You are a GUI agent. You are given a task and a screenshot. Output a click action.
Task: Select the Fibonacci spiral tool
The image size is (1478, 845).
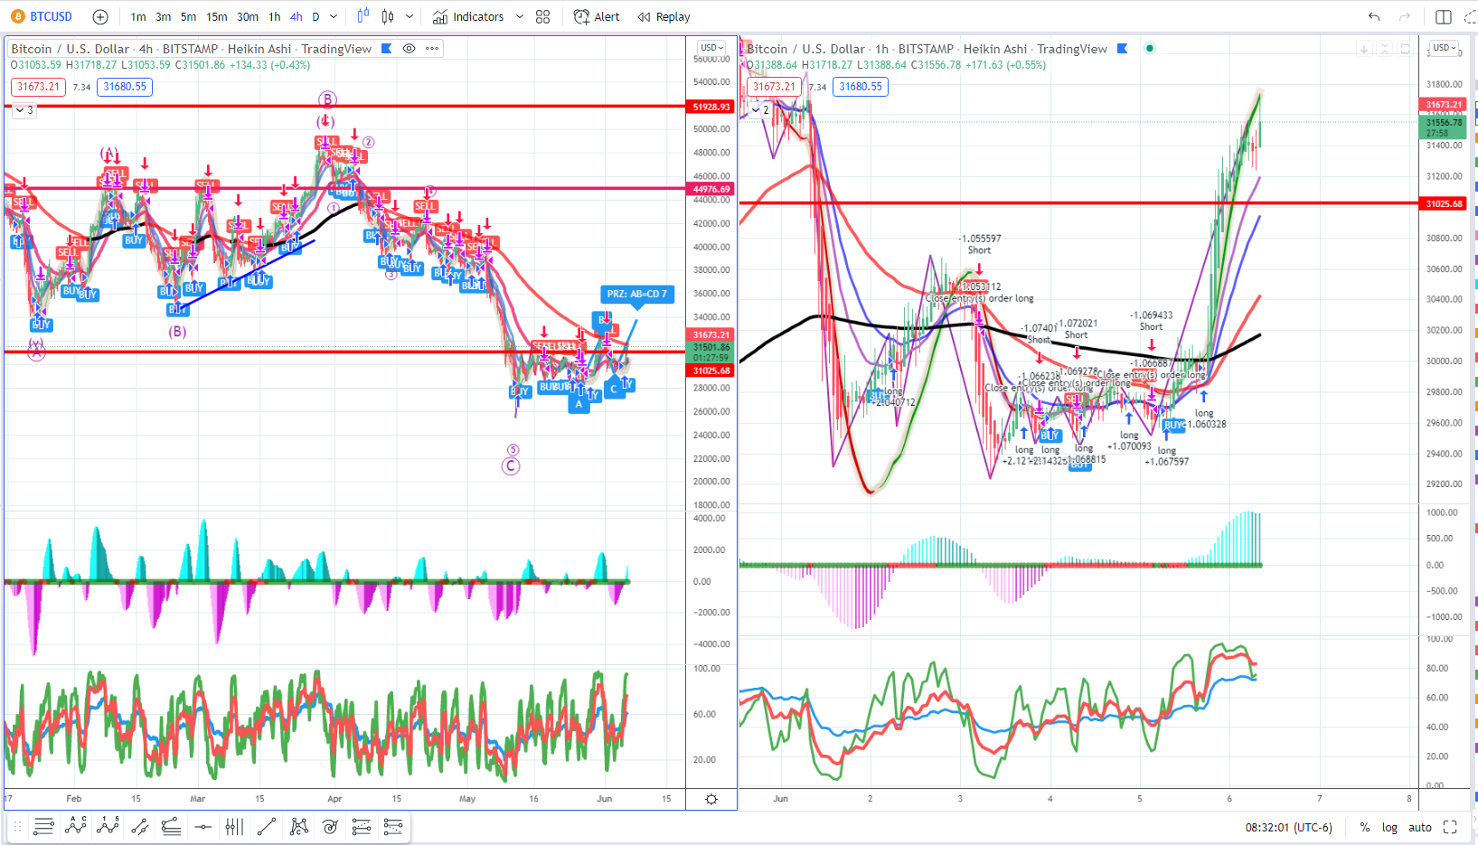click(330, 826)
